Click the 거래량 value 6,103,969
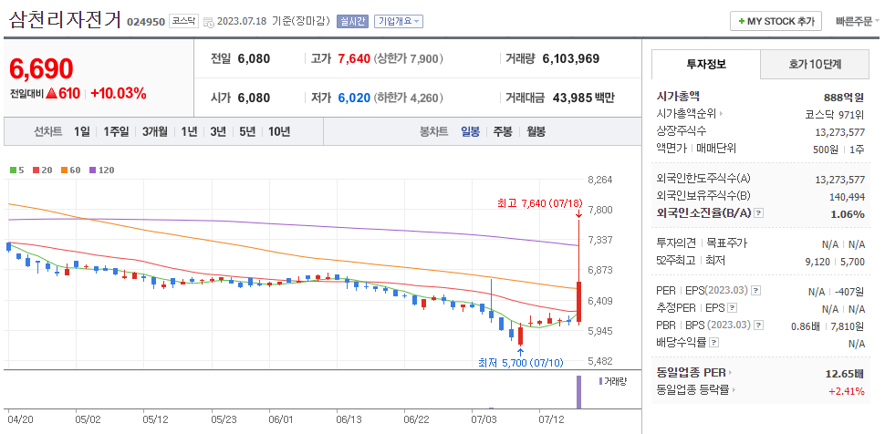The width and height of the screenshot is (885, 434). click(x=570, y=58)
